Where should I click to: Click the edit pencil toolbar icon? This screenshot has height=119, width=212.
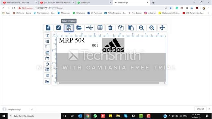coord(58,28)
